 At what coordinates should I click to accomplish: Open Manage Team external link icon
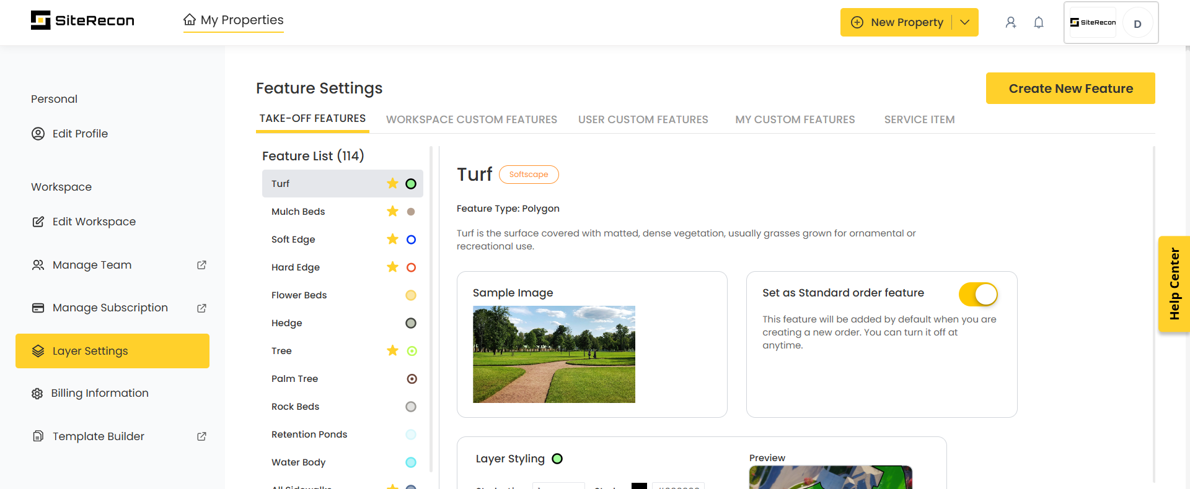[201, 265]
